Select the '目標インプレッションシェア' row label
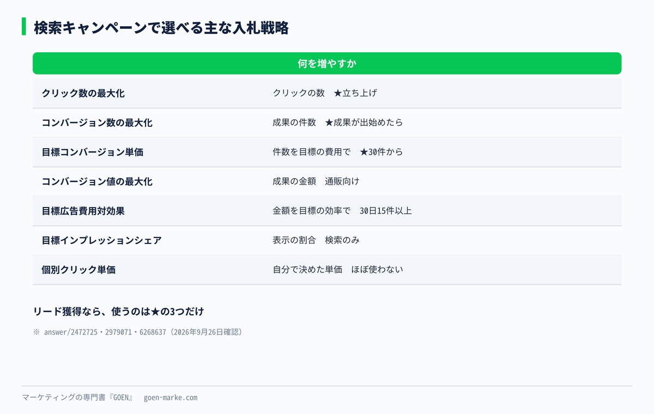Viewport: 654px width, 414px height. point(101,240)
